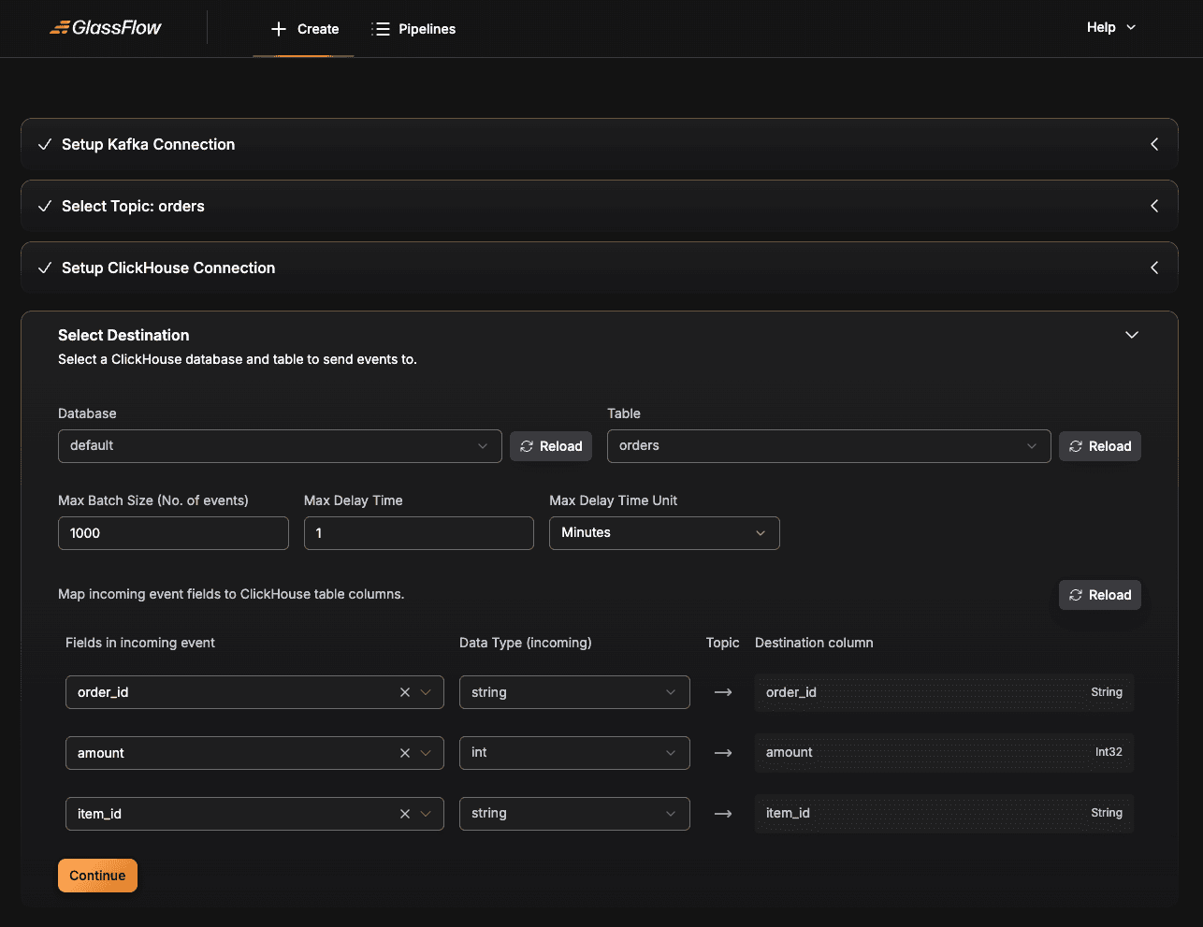Remove the item_id field selection

pyautogui.click(x=405, y=814)
